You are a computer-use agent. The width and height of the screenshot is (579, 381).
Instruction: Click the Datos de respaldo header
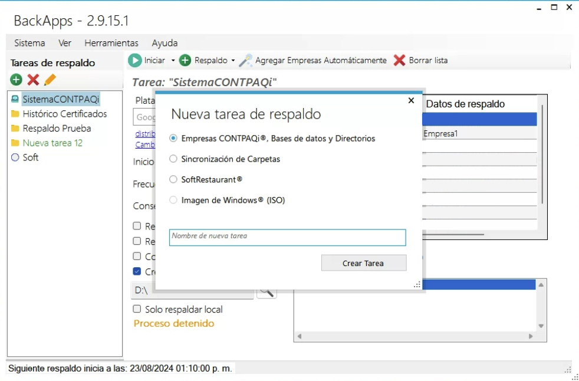pyautogui.click(x=465, y=104)
